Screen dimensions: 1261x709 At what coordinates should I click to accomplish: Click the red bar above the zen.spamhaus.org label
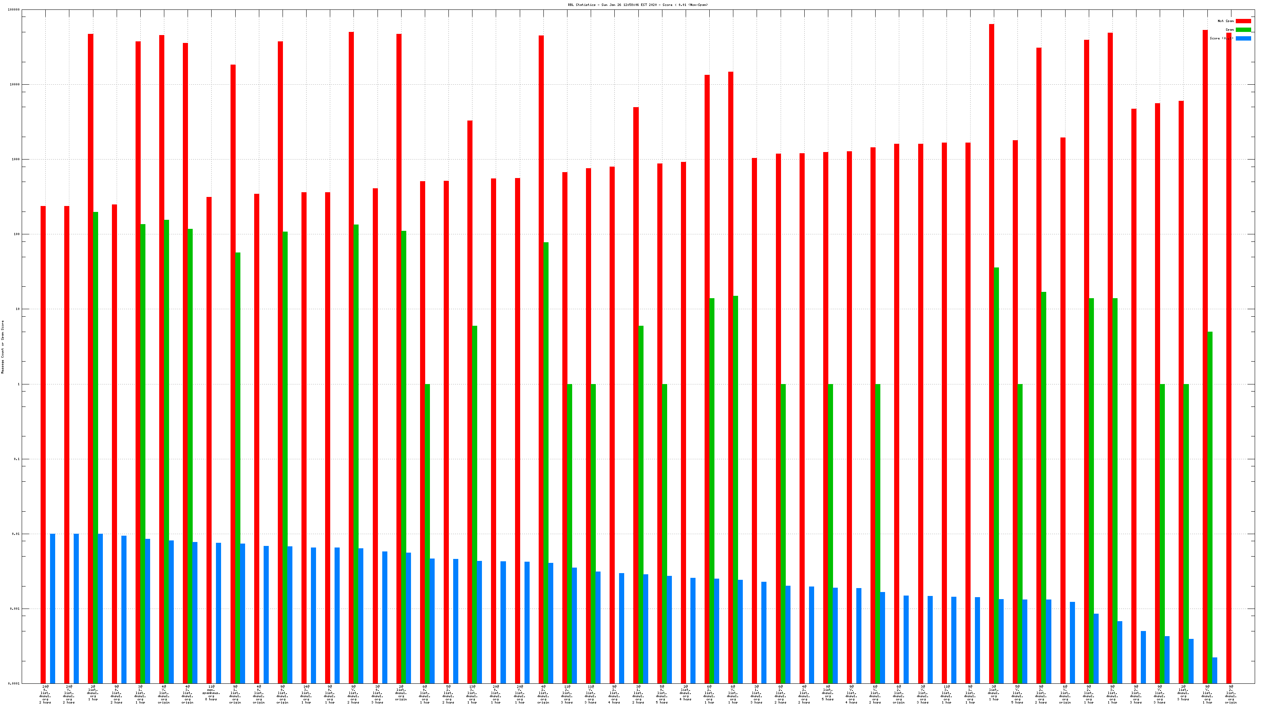(x=209, y=440)
